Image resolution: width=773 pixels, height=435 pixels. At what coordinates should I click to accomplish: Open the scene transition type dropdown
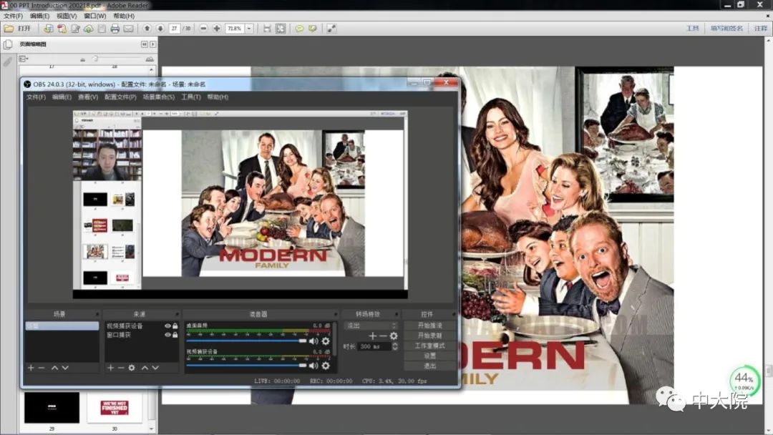tap(371, 326)
